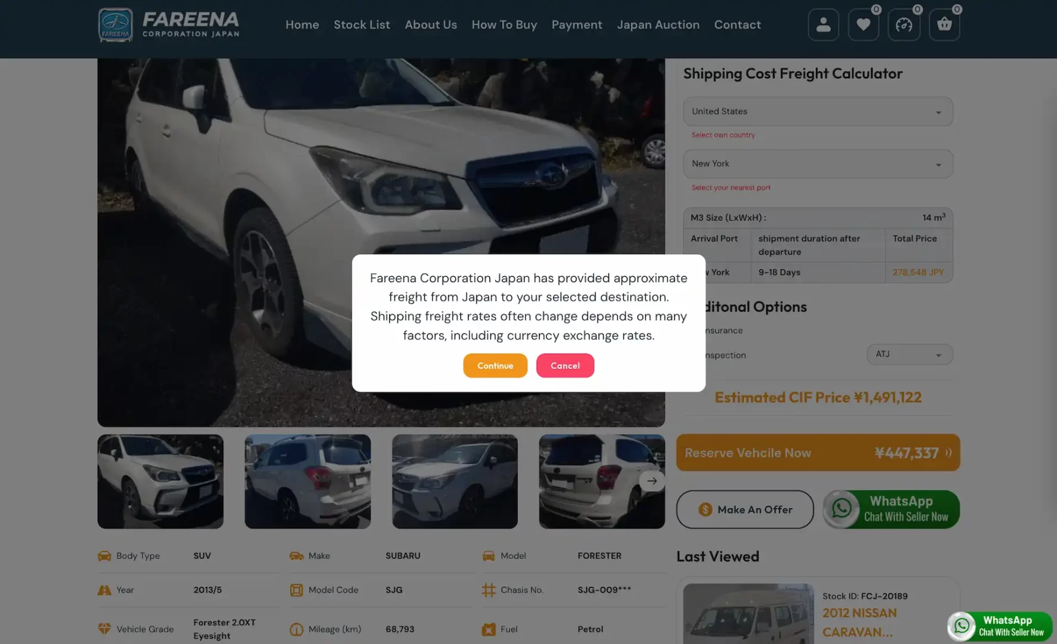The height and width of the screenshot is (644, 1057).
Task: Click next arrow on thumbnail gallery
Action: point(652,481)
